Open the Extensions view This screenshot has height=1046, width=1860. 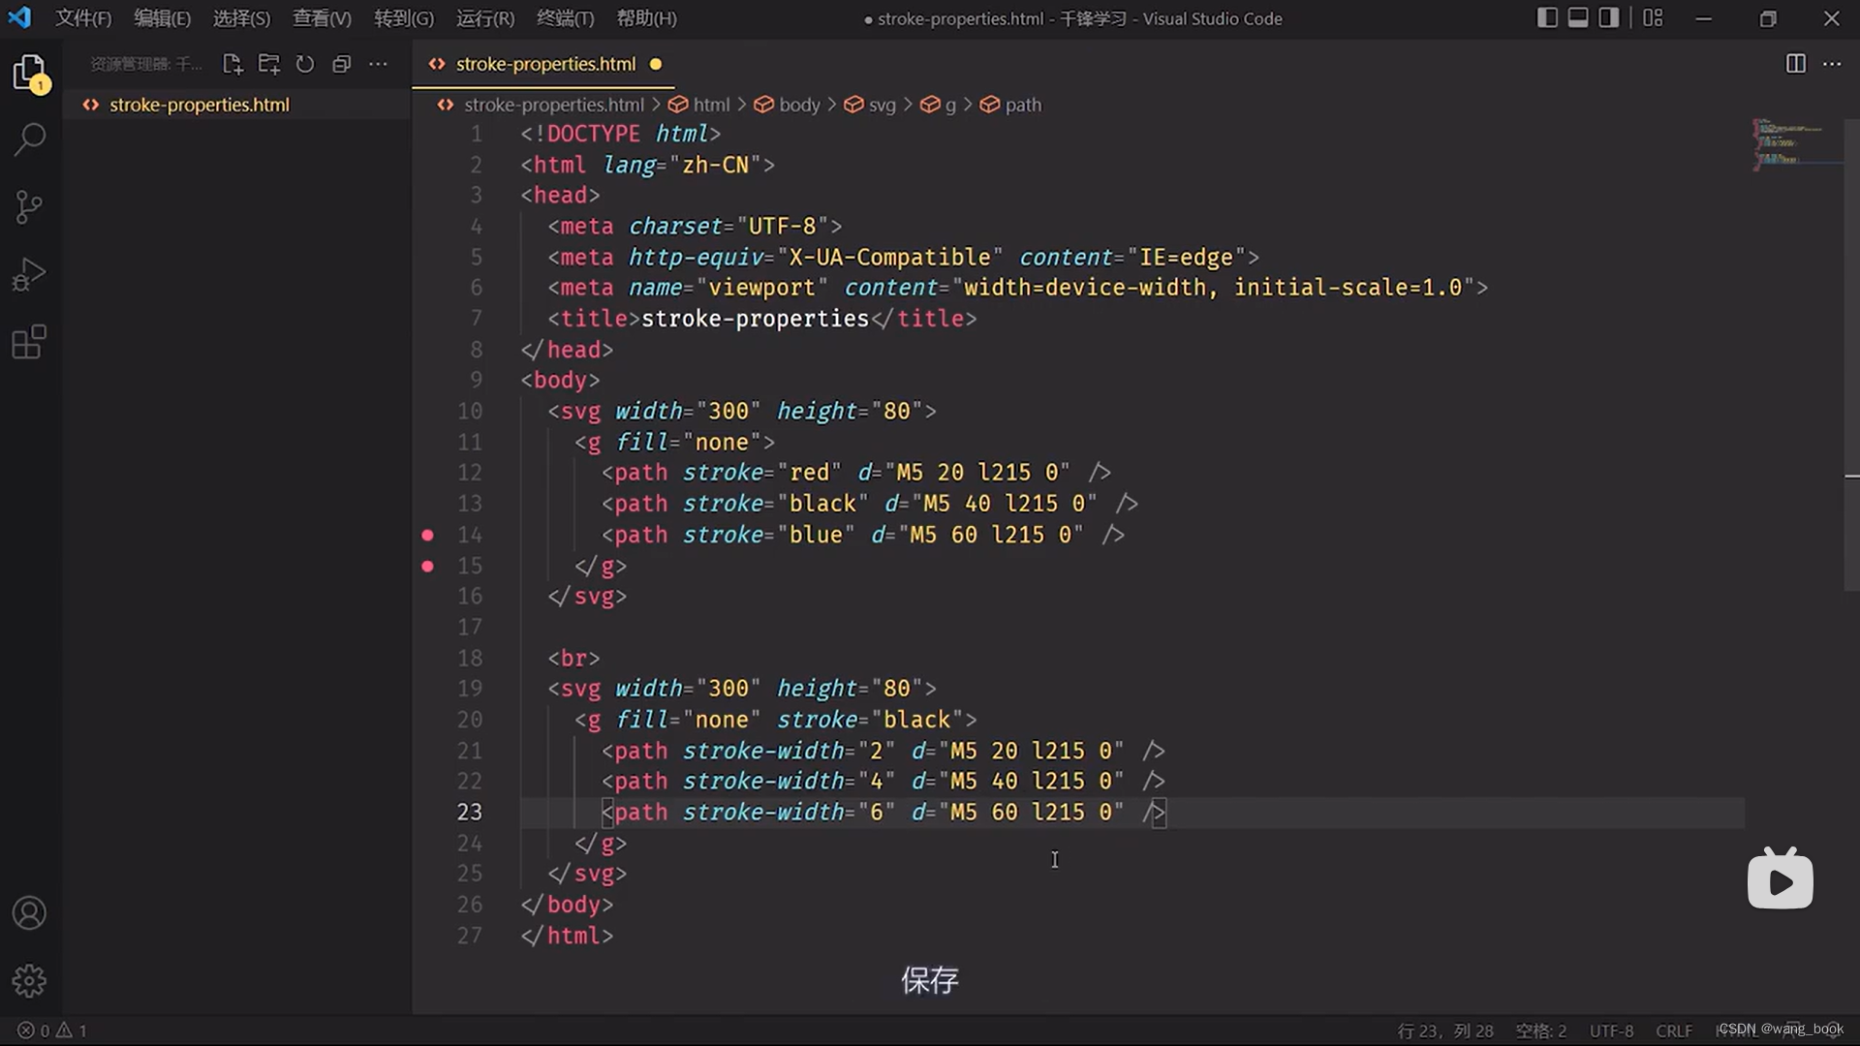29,342
